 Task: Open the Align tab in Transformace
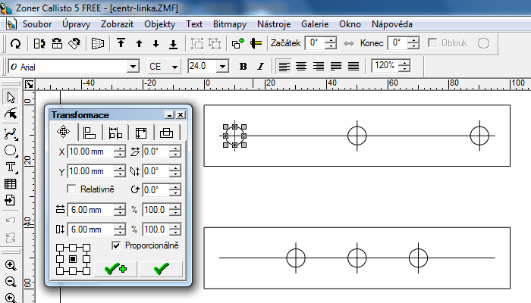[x=90, y=133]
